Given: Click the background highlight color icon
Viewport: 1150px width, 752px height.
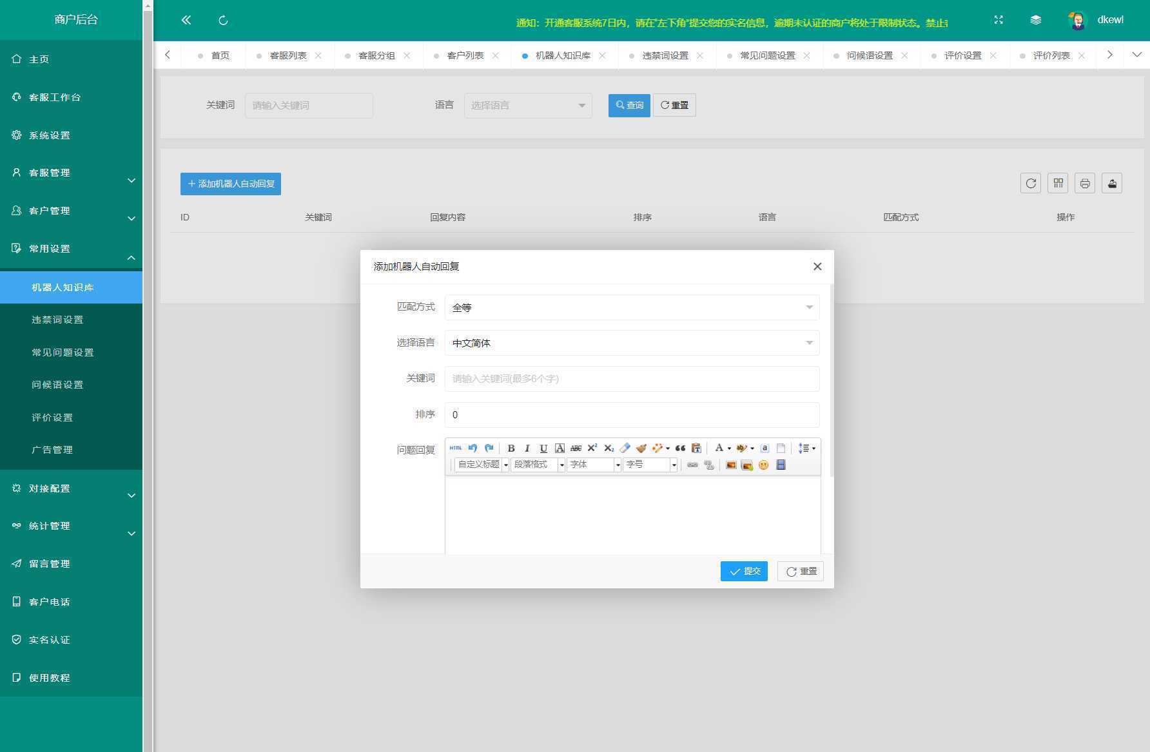Looking at the screenshot, I should point(741,448).
